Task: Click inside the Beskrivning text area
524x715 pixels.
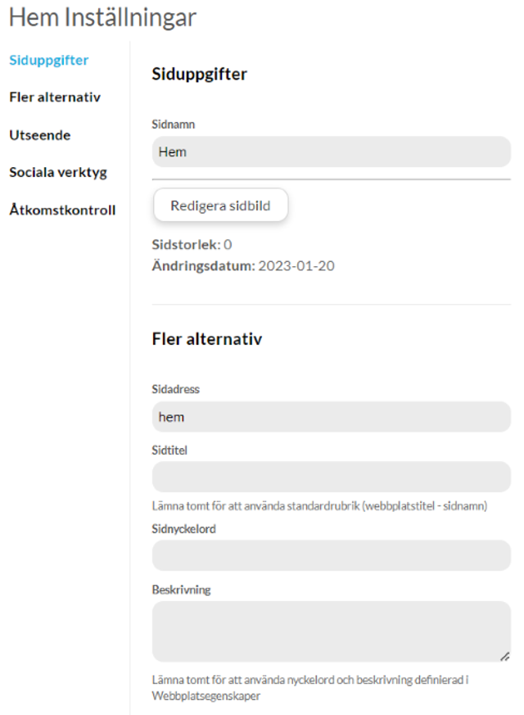Action: click(x=332, y=631)
